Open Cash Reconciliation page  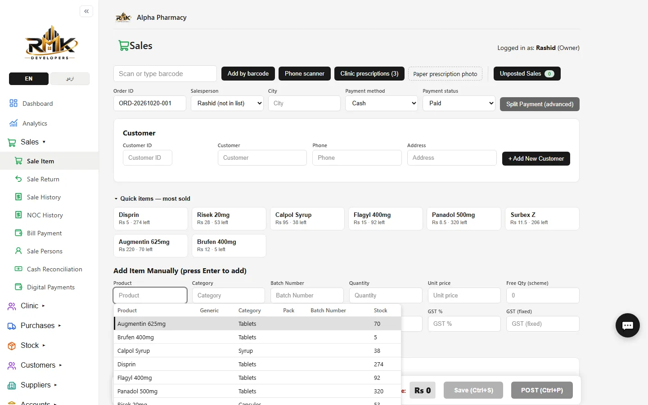click(x=54, y=269)
